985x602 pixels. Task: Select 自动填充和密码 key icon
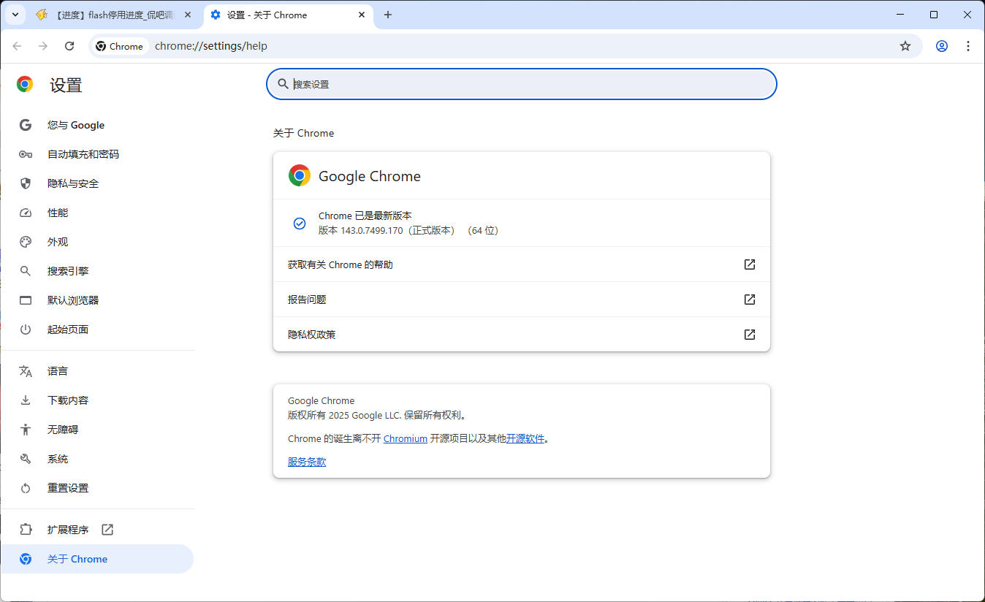26,154
